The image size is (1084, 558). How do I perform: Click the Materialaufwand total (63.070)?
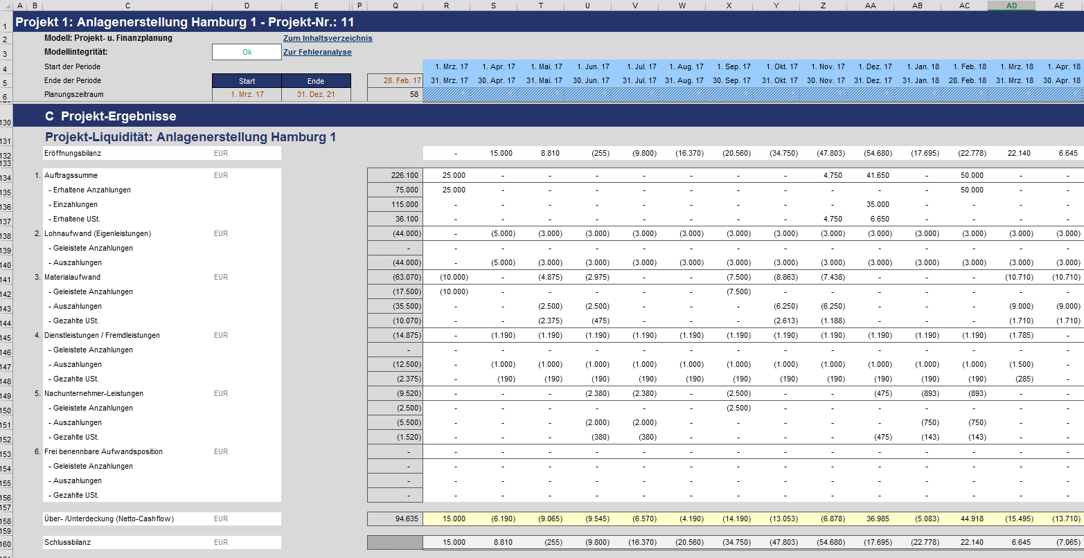[395, 278]
